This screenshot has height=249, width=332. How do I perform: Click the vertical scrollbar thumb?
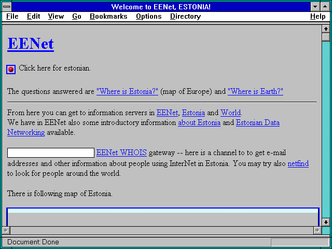point(326,37)
